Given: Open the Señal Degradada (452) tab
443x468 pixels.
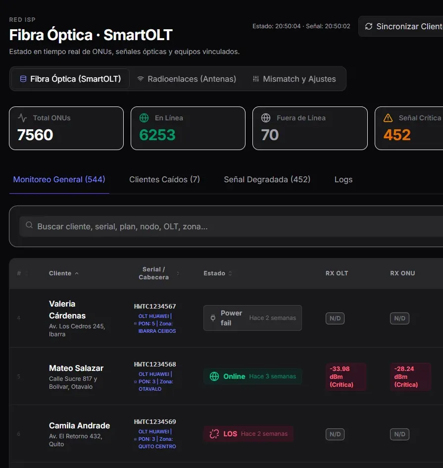Looking at the screenshot, I should tap(267, 179).
